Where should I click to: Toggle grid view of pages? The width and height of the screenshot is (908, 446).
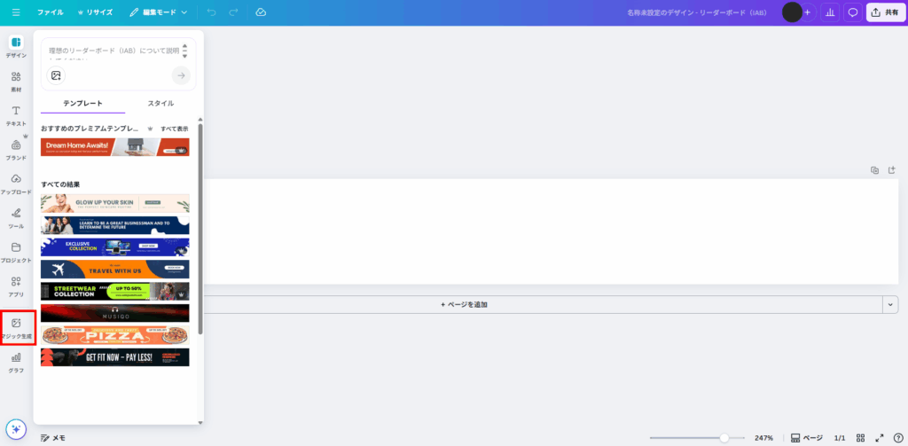click(x=860, y=438)
